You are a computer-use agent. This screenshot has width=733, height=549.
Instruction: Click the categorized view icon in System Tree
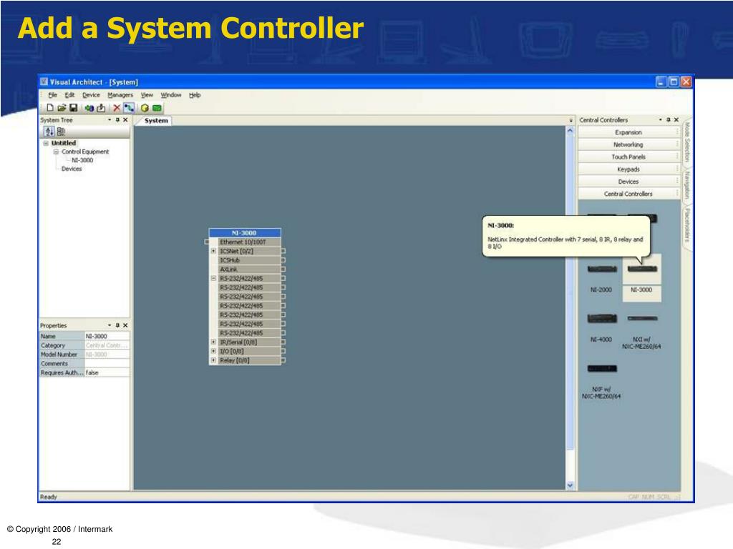pos(61,132)
